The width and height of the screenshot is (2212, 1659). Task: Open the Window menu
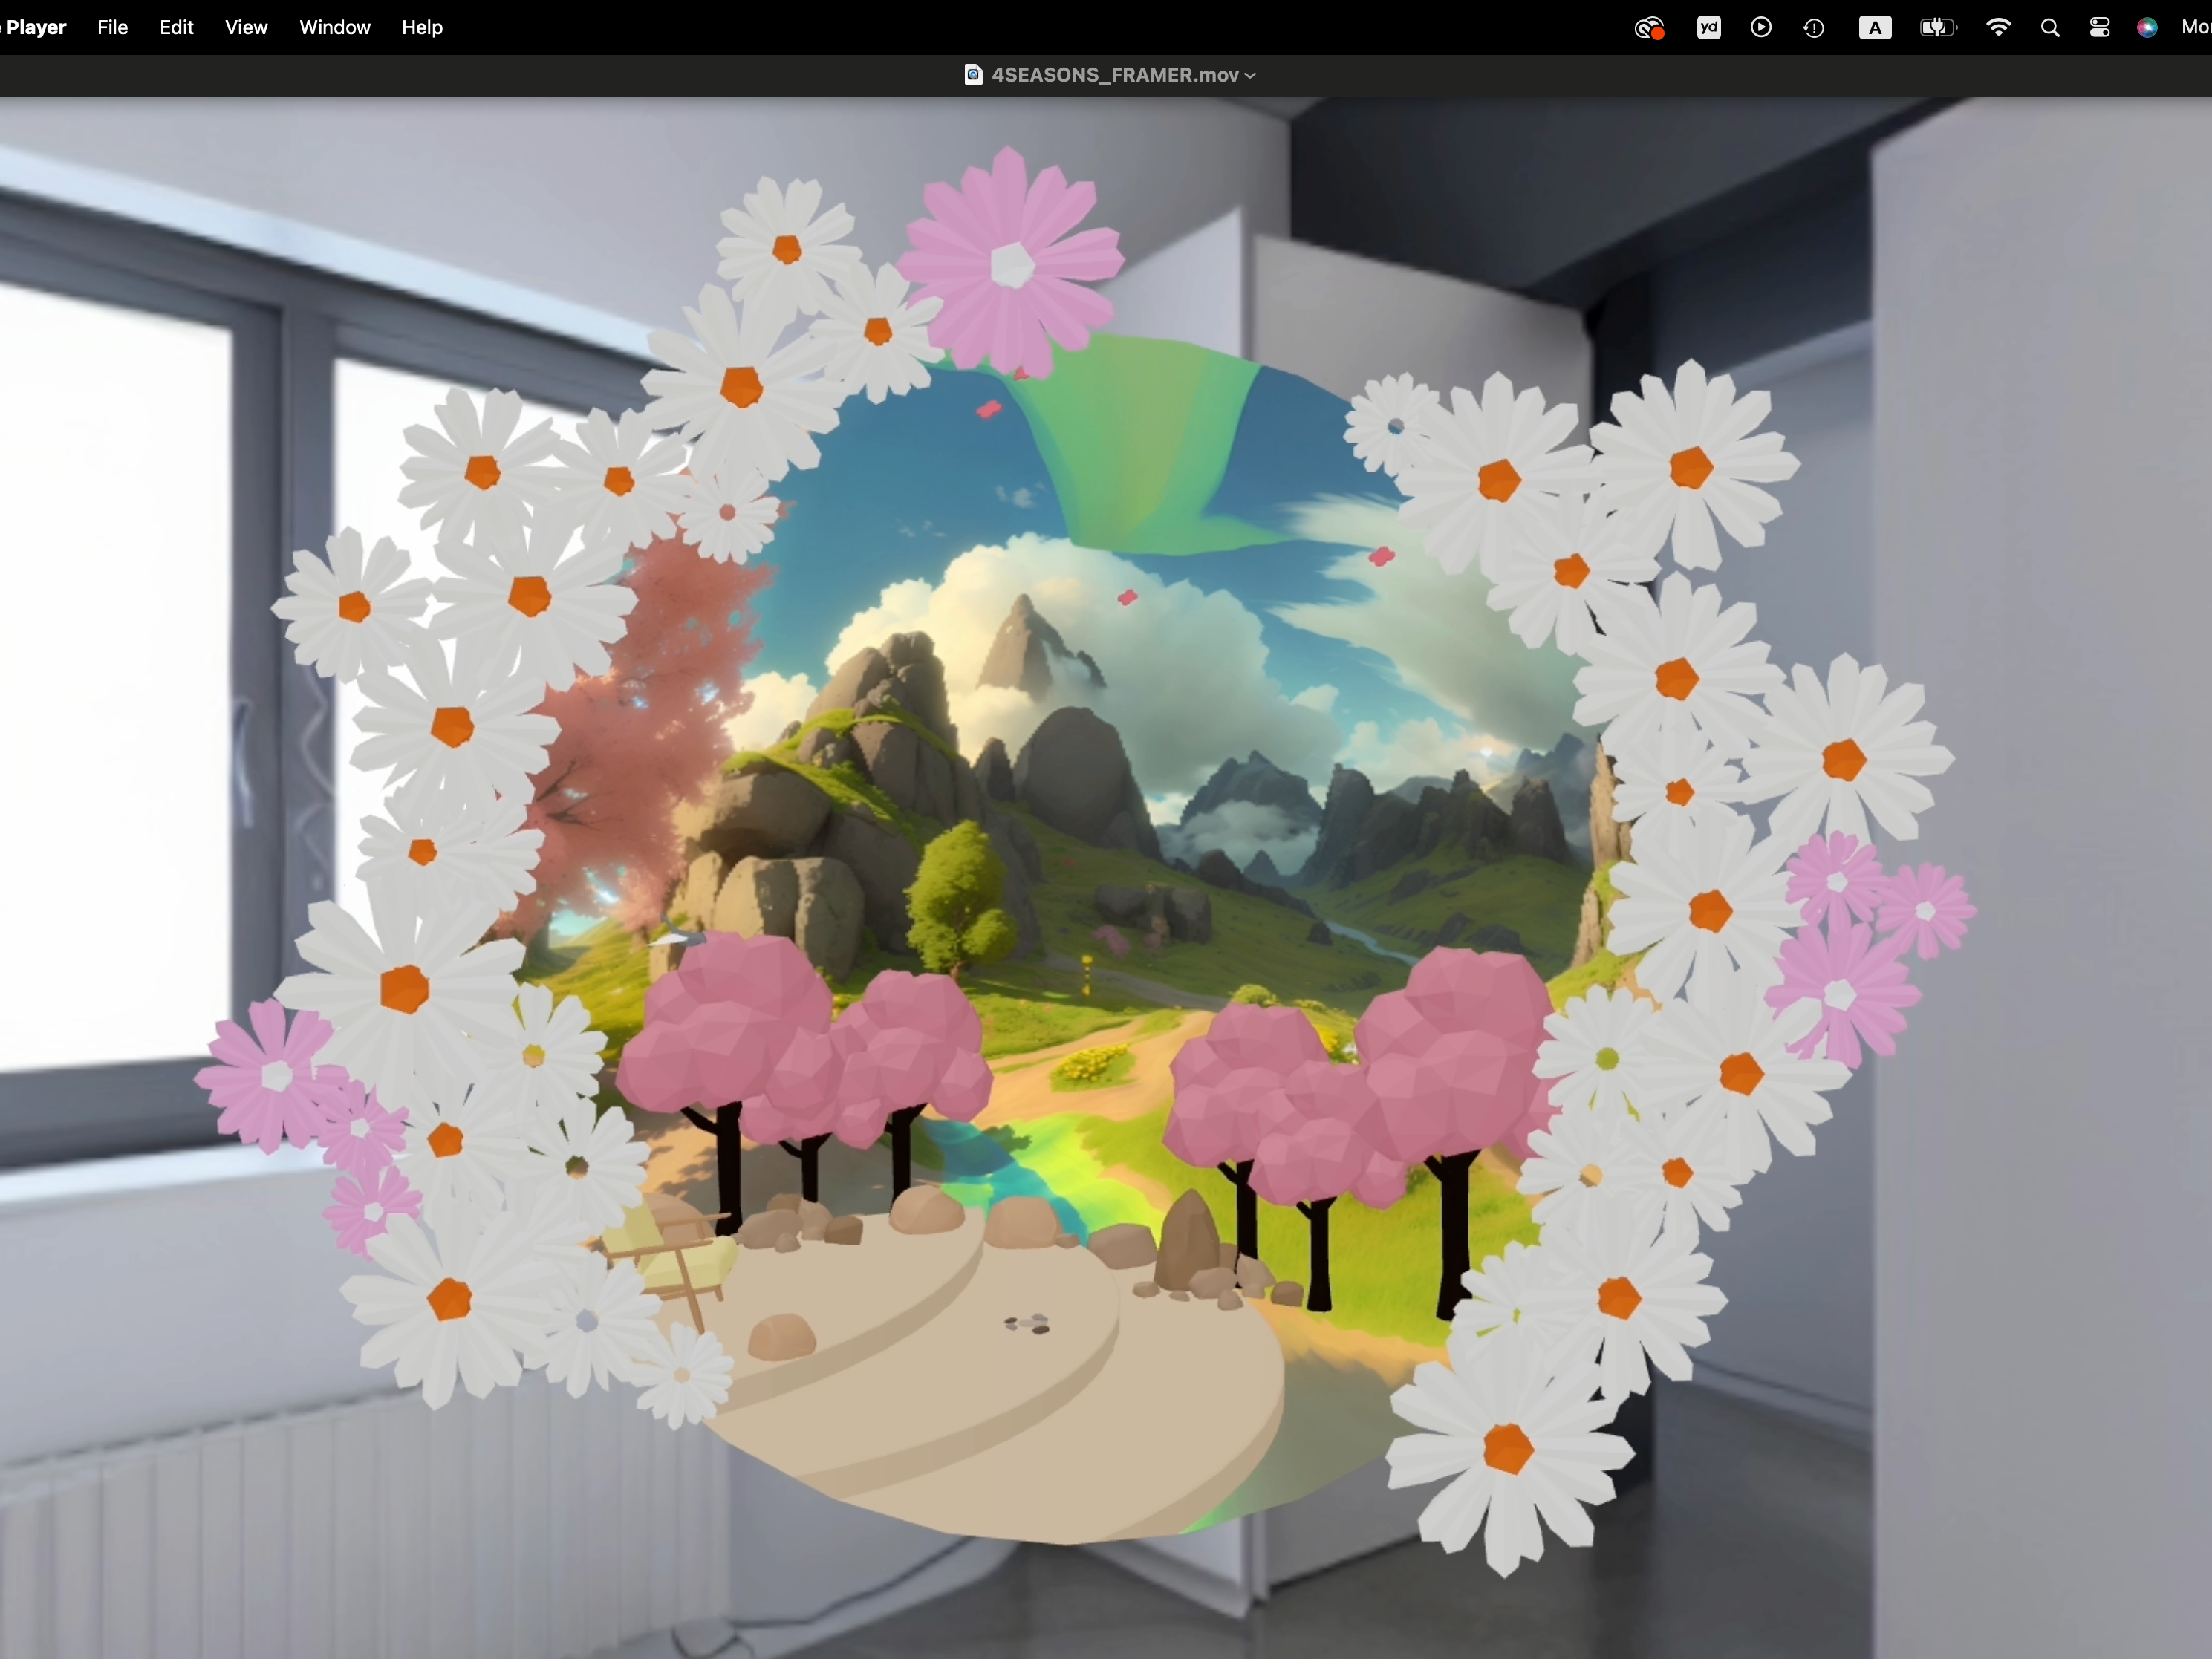click(335, 27)
